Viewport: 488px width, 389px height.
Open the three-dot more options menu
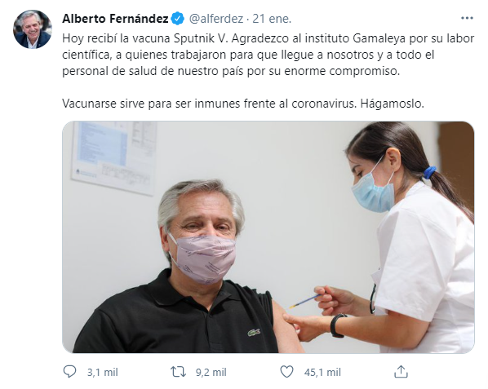(467, 18)
